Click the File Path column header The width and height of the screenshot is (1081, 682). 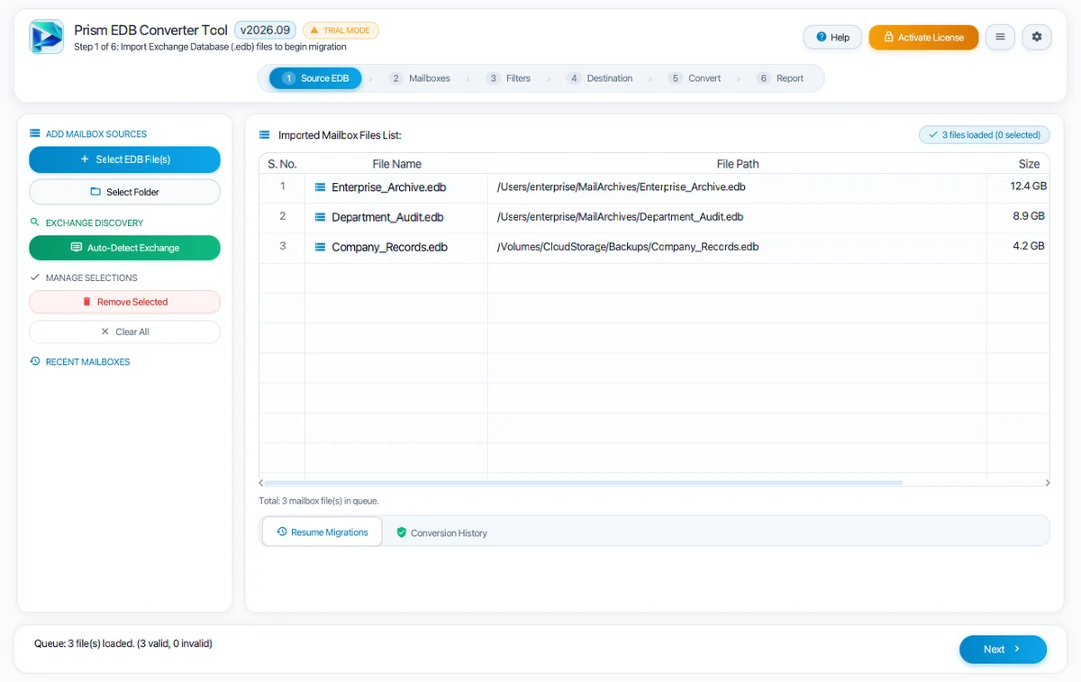[738, 164]
